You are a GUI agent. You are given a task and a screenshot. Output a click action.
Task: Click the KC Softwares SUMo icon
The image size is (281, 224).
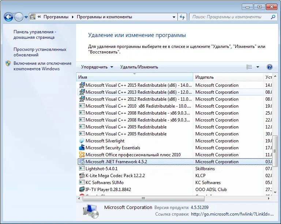tap(82, 182)
